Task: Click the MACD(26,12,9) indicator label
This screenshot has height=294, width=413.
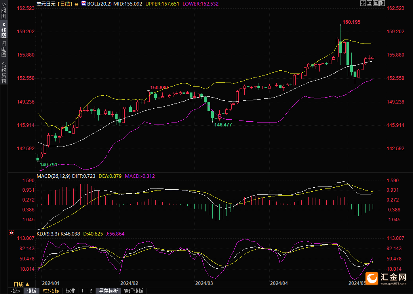Action: 53,176
